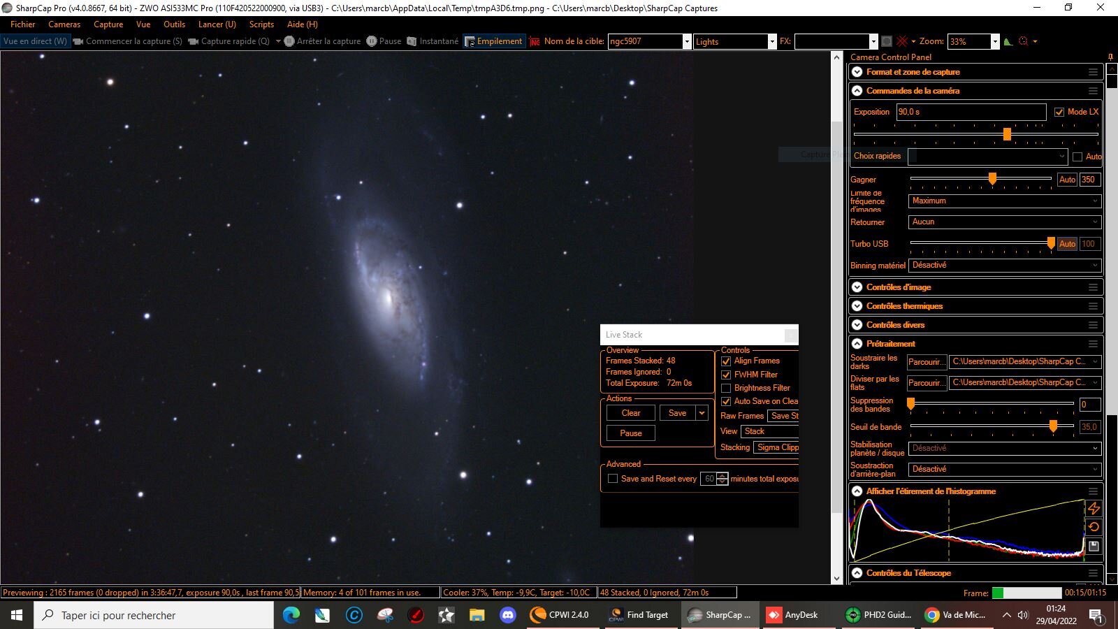Click Save button in Live Stack
The height and width of the screenshot is (629, 1118).
click(x=677, y=413)
